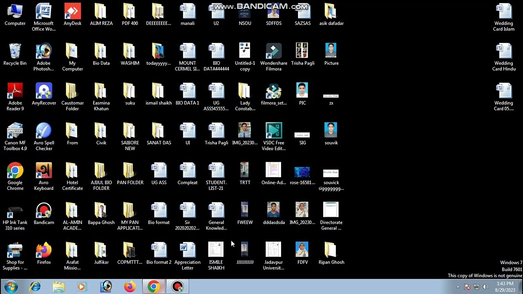The image size is (523, 294).
Task: Open Firefox from the taskbar
Action: [x=130, y=287]
